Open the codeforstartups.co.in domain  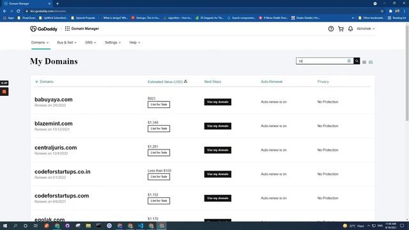(63, 172)
